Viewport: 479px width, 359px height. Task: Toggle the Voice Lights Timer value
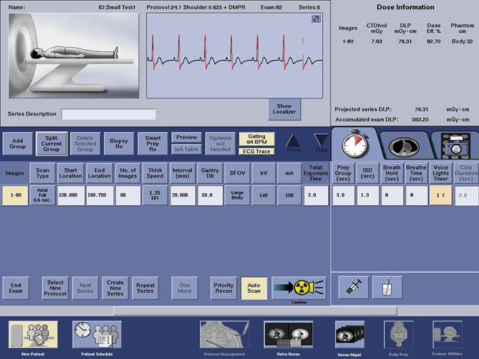pyautogui.click(x=441, y=195)
